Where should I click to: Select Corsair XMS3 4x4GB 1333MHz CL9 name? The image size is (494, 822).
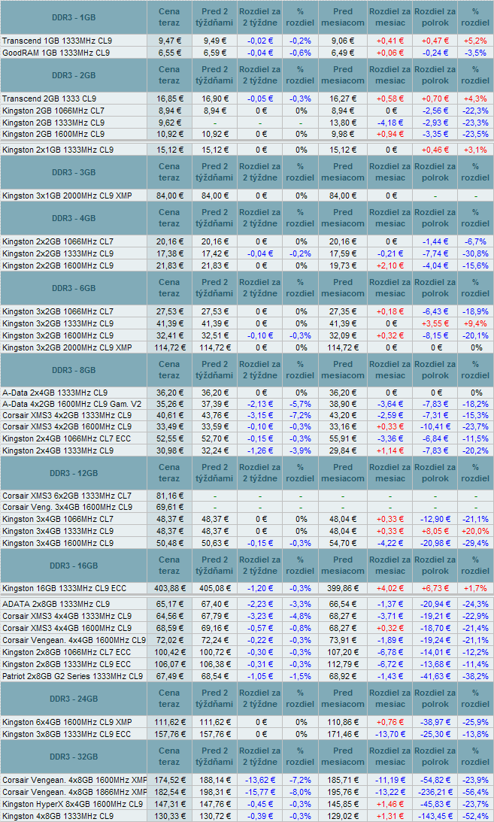[67, 616]
